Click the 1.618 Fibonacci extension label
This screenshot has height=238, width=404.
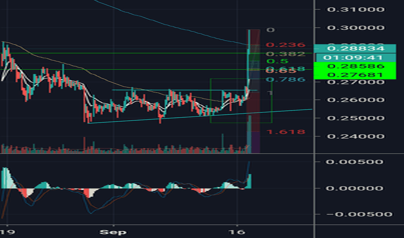pyautogui.click(x=286, y=132)
